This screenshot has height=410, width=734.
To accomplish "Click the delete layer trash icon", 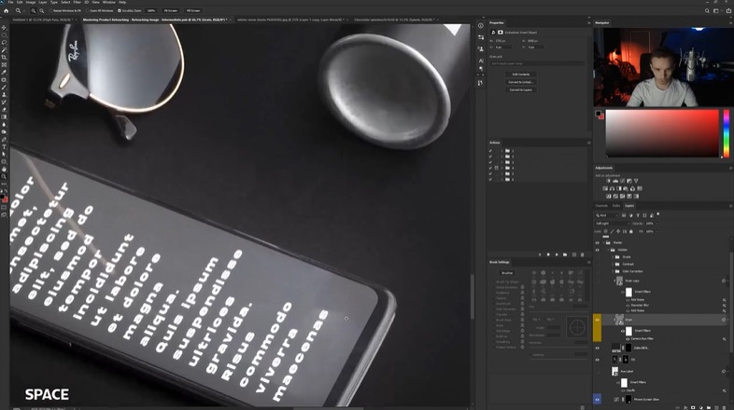I will coord(724,407).
